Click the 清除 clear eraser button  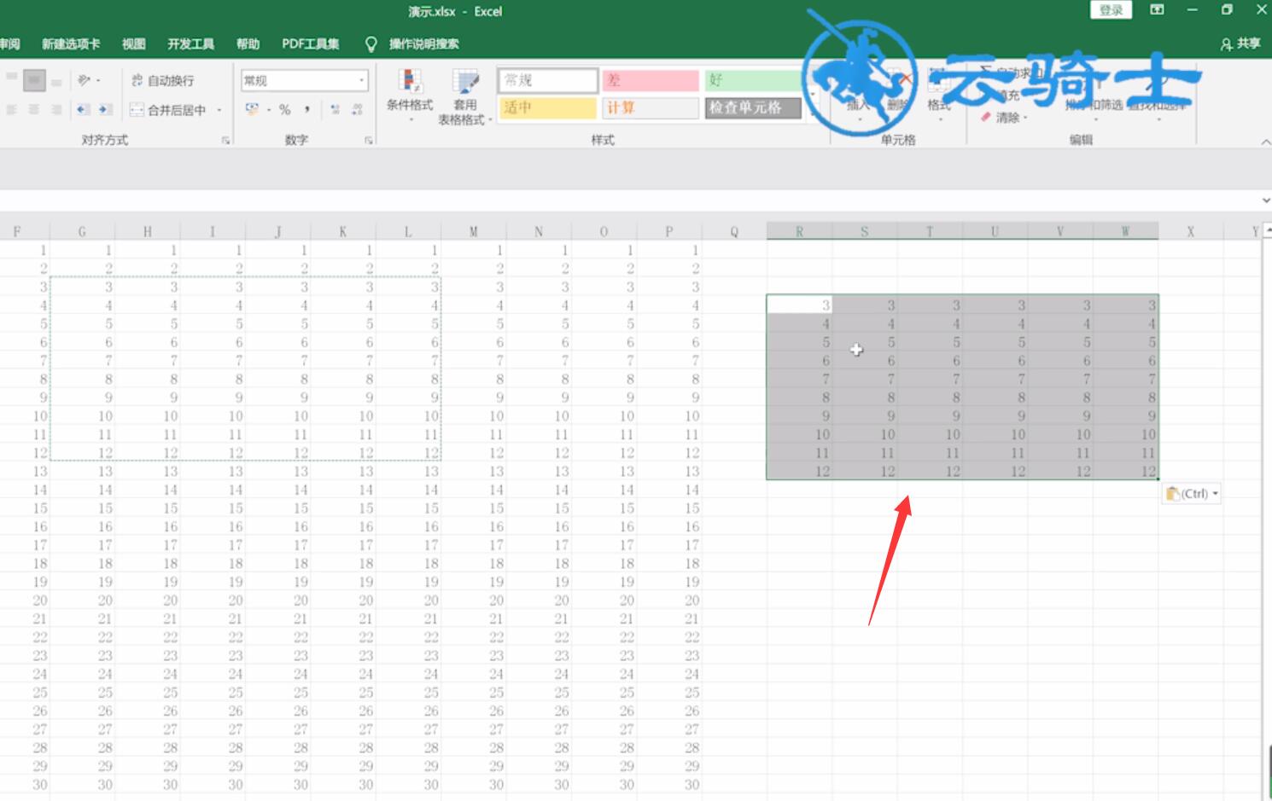(x=1004, y=117)
